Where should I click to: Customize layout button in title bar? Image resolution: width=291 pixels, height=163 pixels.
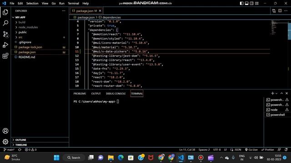pyautogui.click(x=257, y=3)
